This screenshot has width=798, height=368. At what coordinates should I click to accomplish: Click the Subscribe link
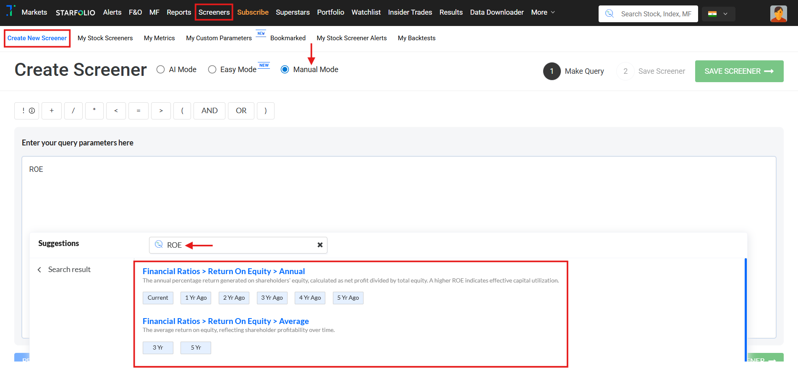253,12
